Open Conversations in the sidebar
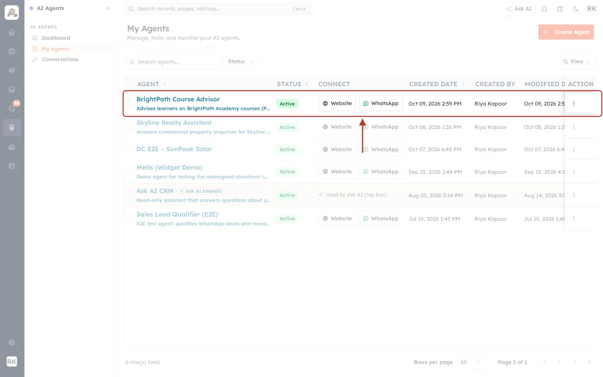 click(60, 59)
